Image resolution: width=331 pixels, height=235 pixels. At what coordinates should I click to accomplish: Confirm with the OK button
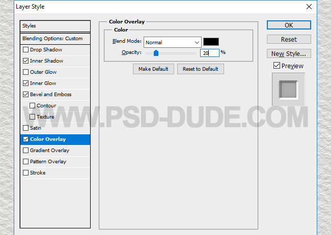click(289, 25)
